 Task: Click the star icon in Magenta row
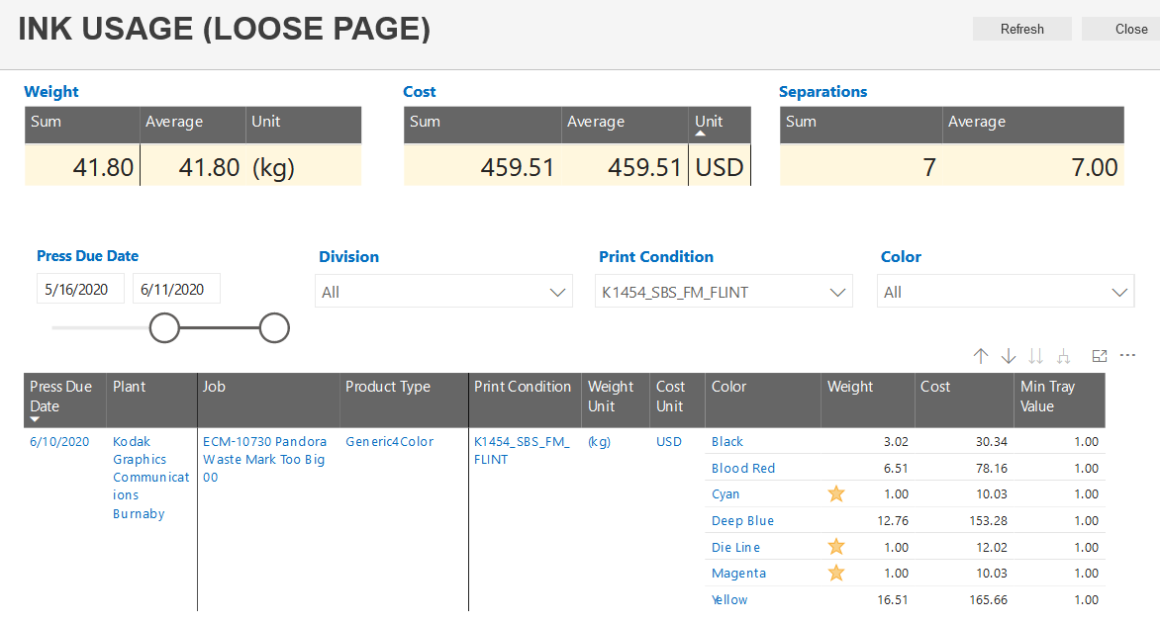point(836,573)
